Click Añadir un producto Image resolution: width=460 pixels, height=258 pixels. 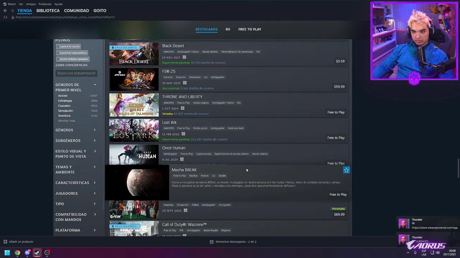[x=21, y=242]
